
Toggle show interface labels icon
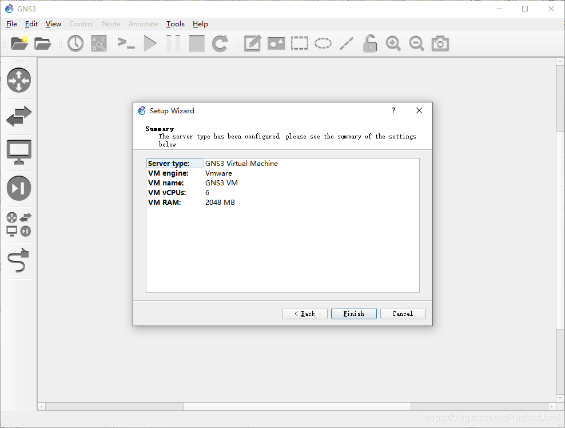[x=99, y=43]
